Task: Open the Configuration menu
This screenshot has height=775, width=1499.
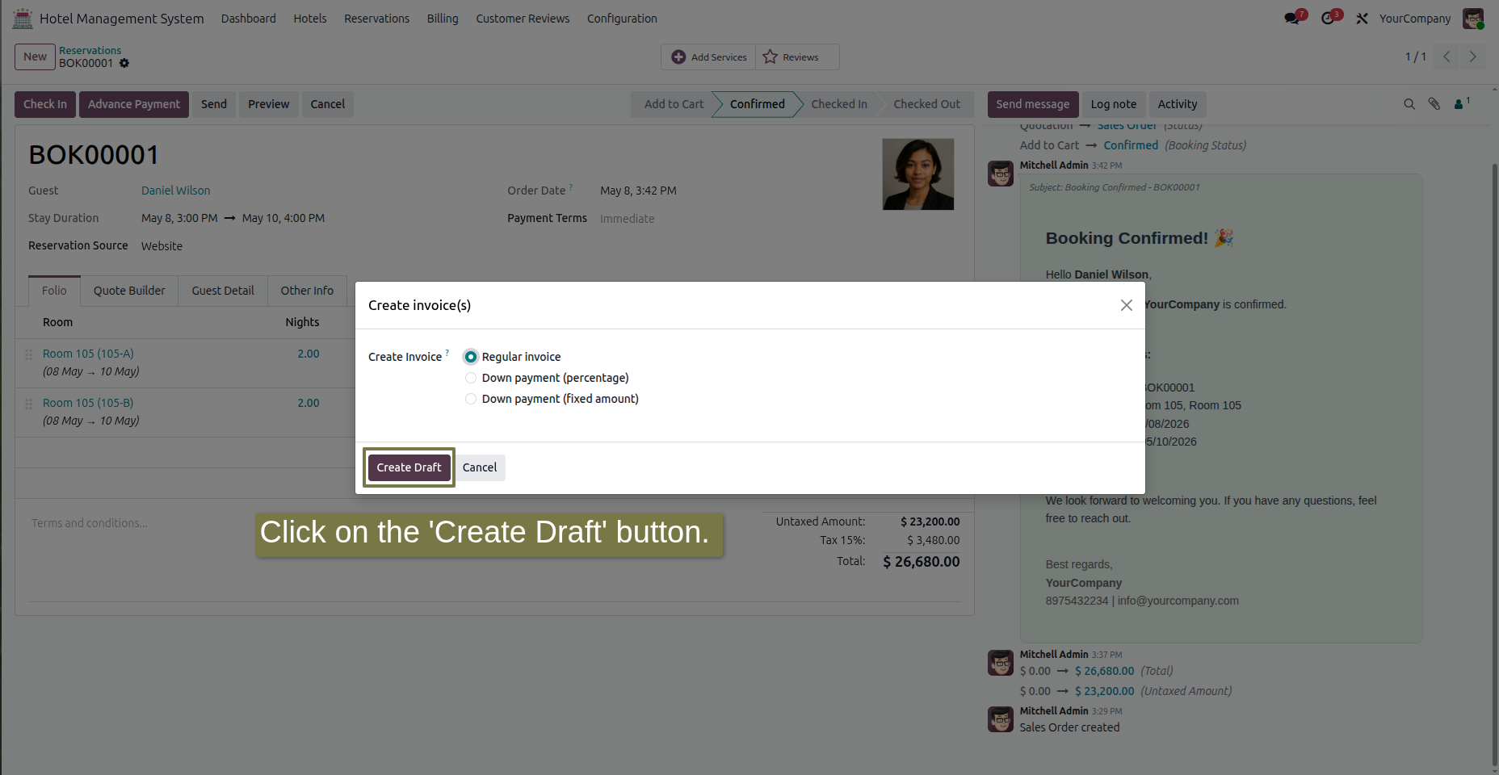Action: pos(622,19)
